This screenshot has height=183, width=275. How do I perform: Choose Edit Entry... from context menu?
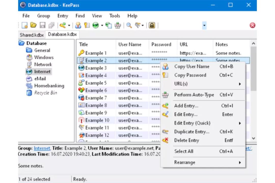pos(203,114)
